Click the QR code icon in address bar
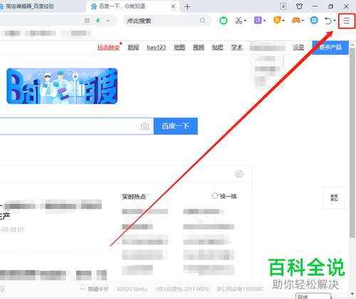 [87, 21]
